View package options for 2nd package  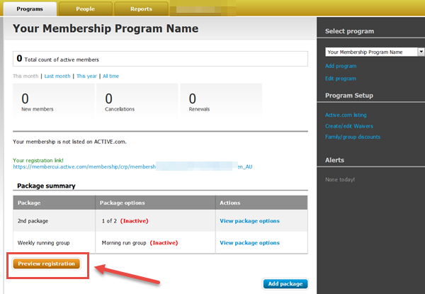point(250,221)
